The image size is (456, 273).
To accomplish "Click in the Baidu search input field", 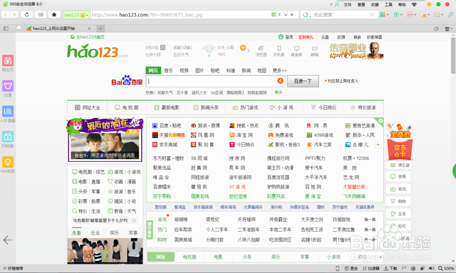I will pyautogui.click(x=215, y=81).
